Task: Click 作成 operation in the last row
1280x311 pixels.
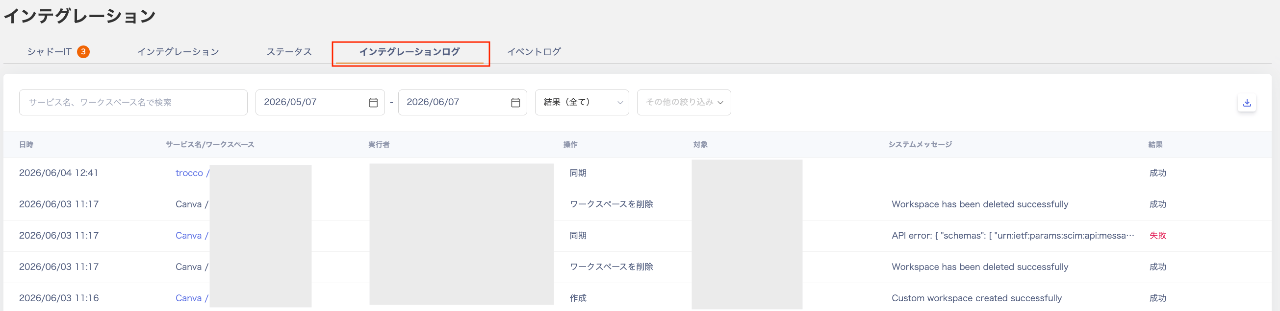Action: 578,298
